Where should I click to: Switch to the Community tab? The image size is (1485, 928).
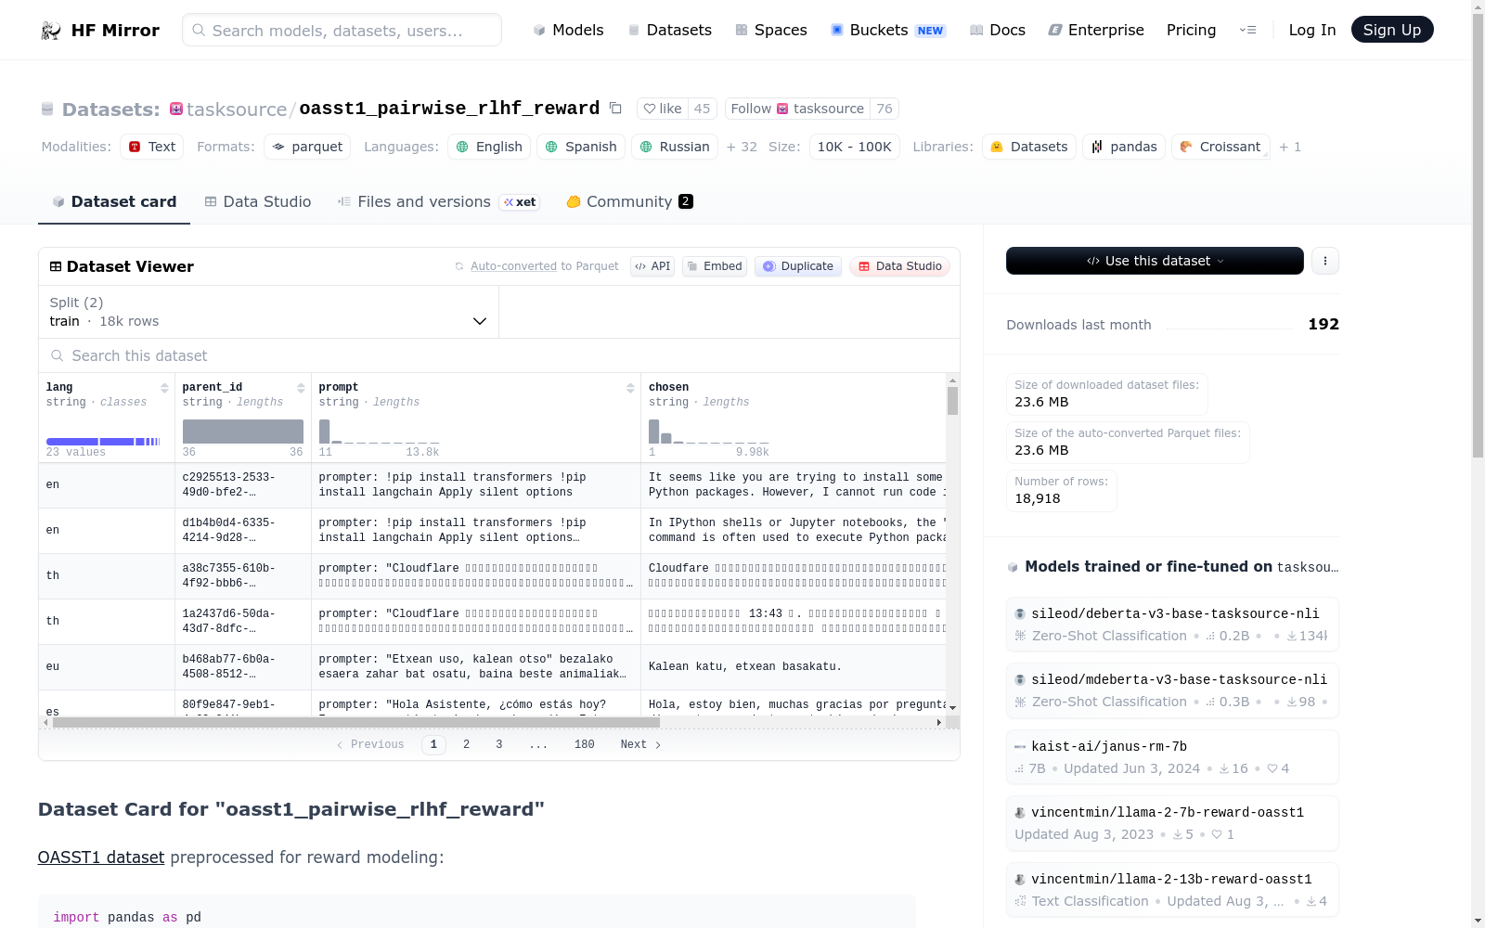[x=630, y=202]
